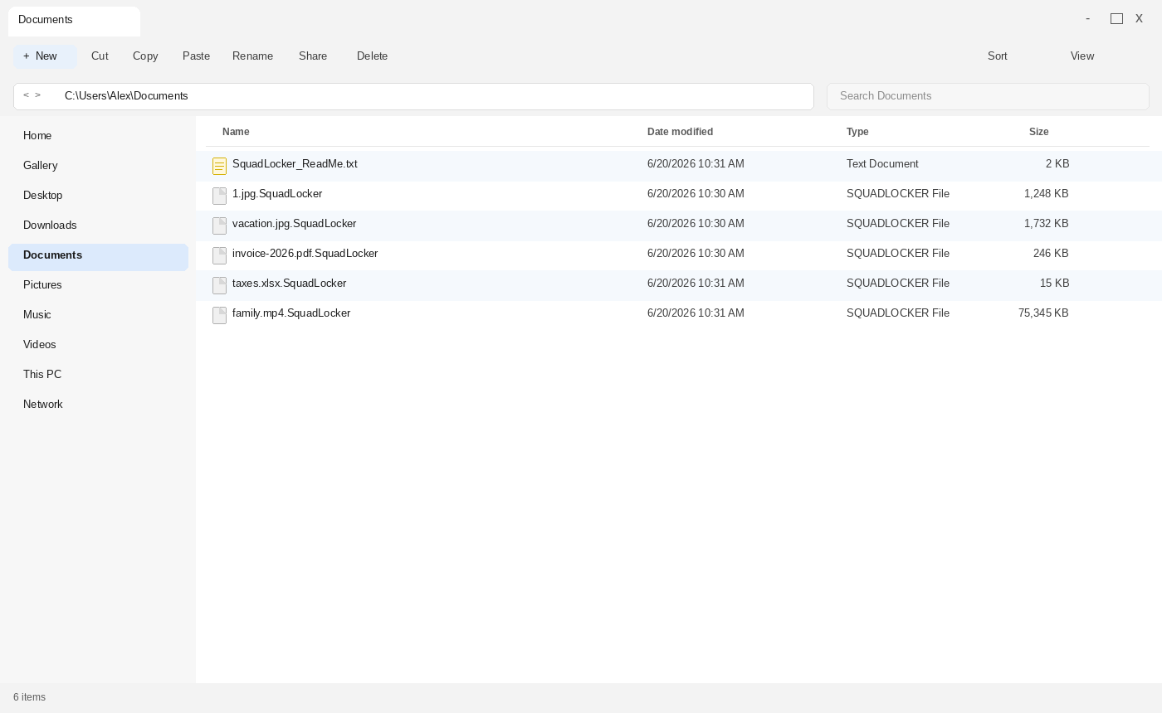Click the 75,345 KB size cell

click(x=1043, y=313)
